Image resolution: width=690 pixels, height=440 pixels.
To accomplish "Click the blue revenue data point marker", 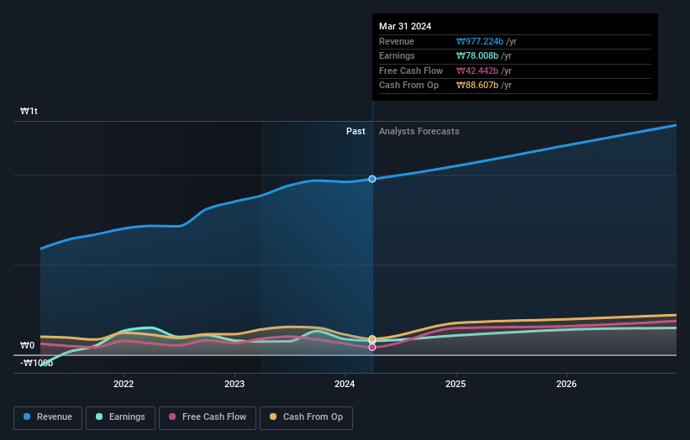I will pos(372,179).
